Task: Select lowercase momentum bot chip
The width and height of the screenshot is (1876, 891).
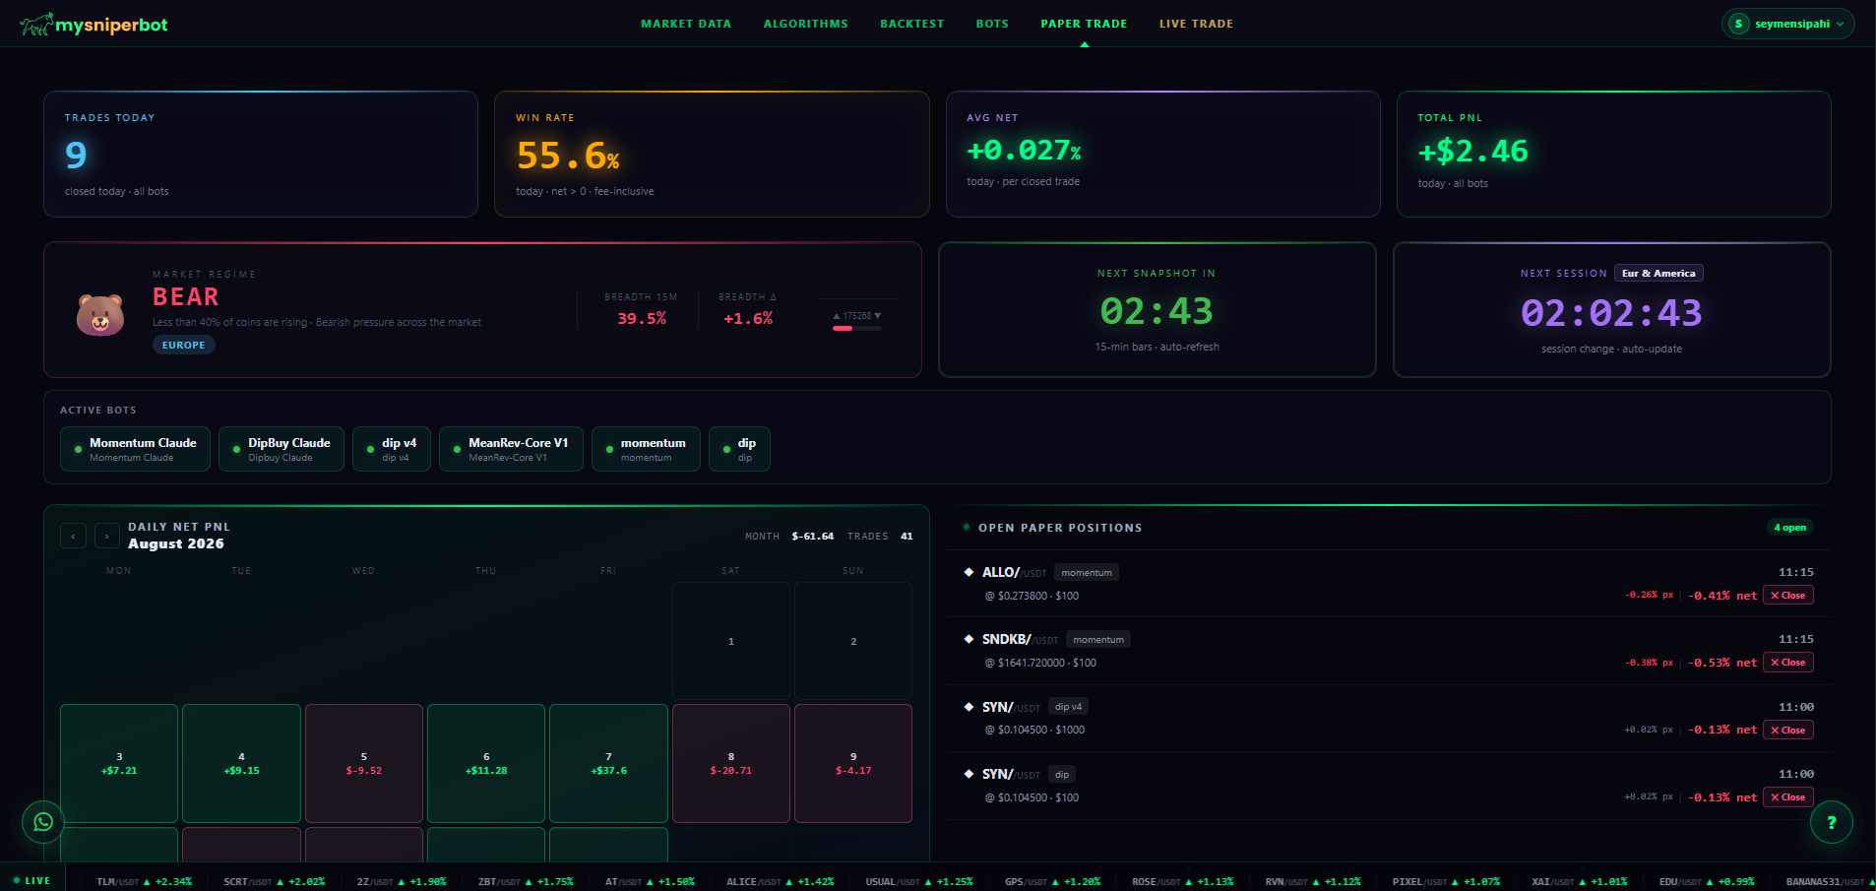Action: click(x=646, y=449)
